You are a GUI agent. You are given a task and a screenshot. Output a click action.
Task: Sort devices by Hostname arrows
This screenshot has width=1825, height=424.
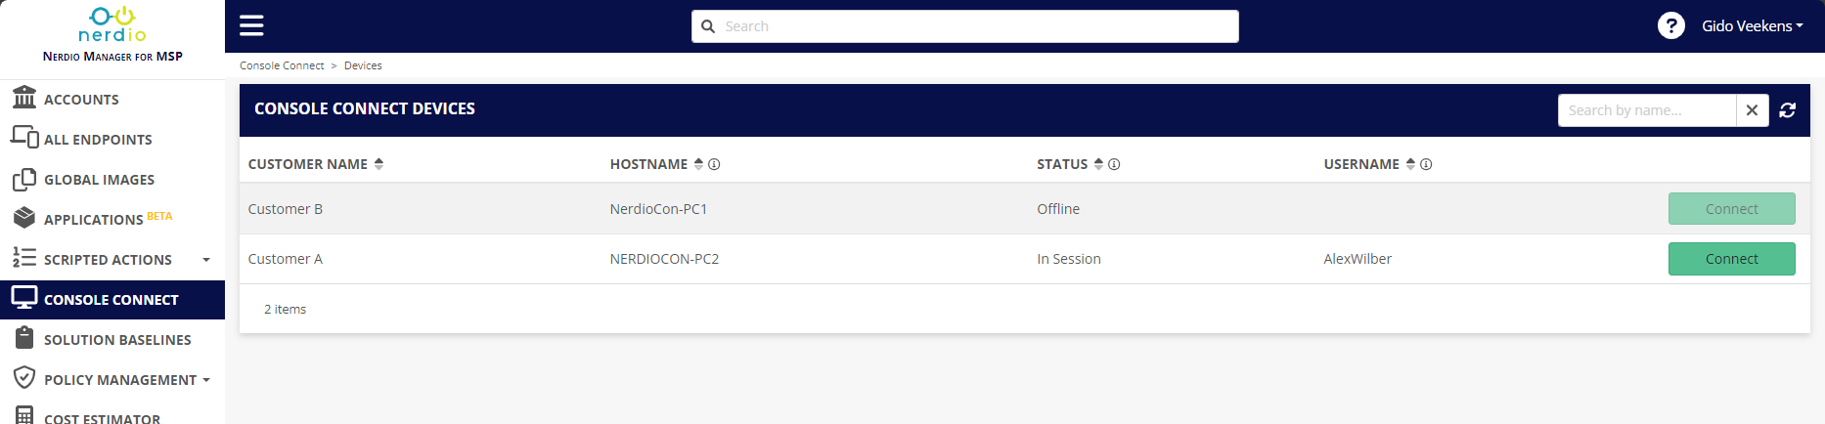(x=698, y=164)
